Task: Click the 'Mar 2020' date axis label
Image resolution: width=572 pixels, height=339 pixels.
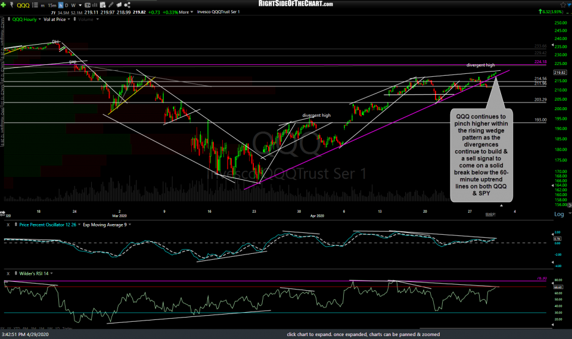Action: click(119, 216)
